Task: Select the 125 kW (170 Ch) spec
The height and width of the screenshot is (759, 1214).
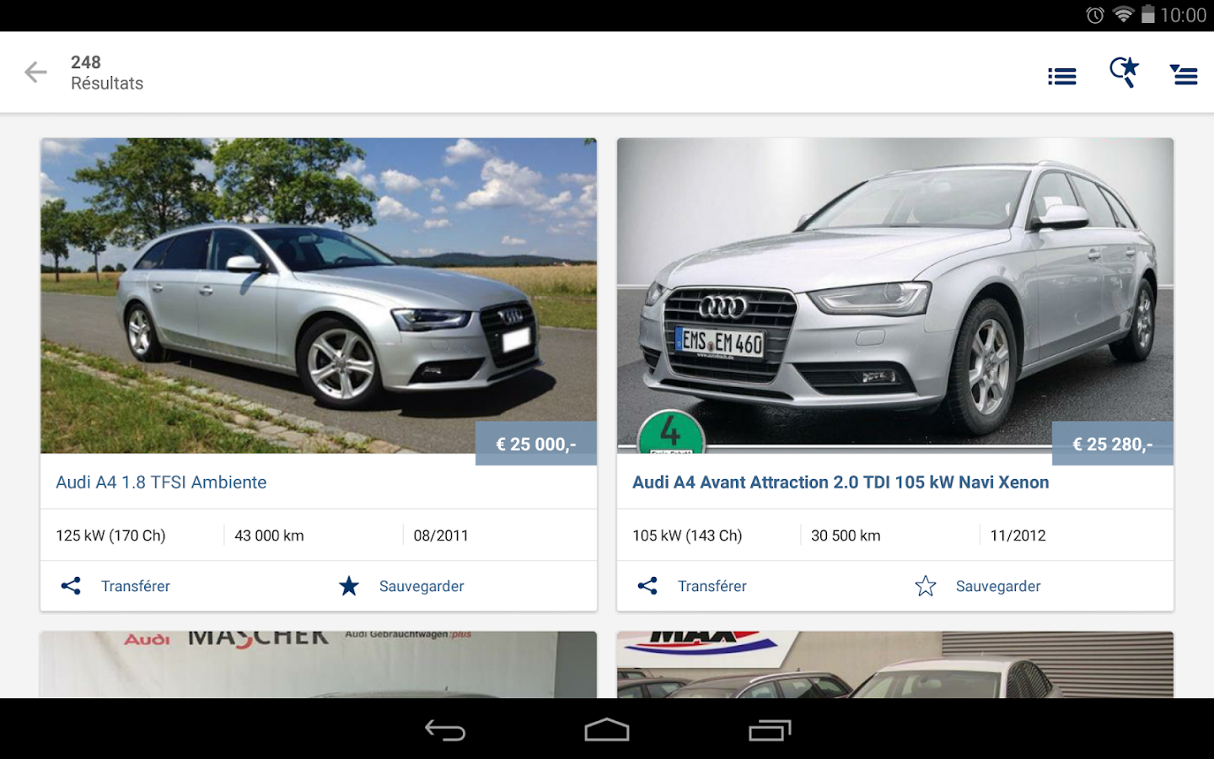Action: [110, 536]
